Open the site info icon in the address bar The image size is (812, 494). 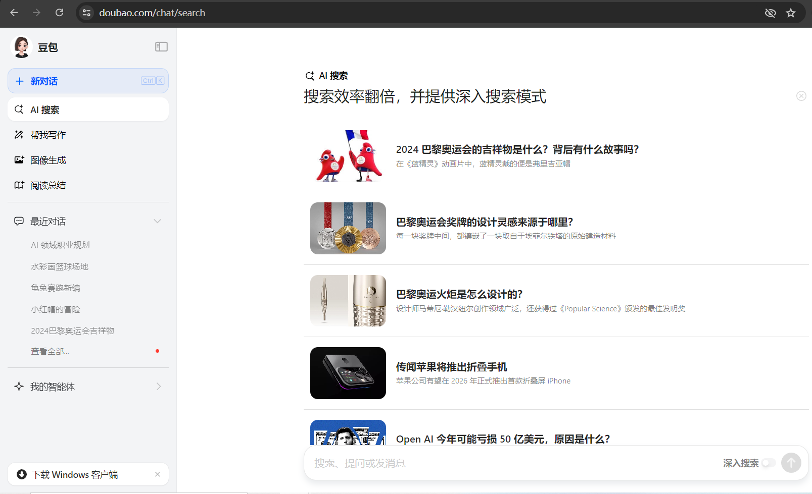87,13
